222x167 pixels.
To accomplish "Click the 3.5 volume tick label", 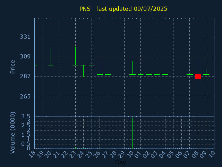I will pos(26,117).
